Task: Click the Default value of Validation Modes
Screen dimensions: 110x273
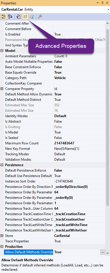Action: pos(60,160)
